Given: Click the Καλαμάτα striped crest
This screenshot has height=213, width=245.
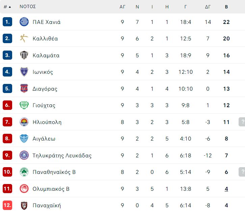Looking at the screenshot, I should tap(24, 55).
